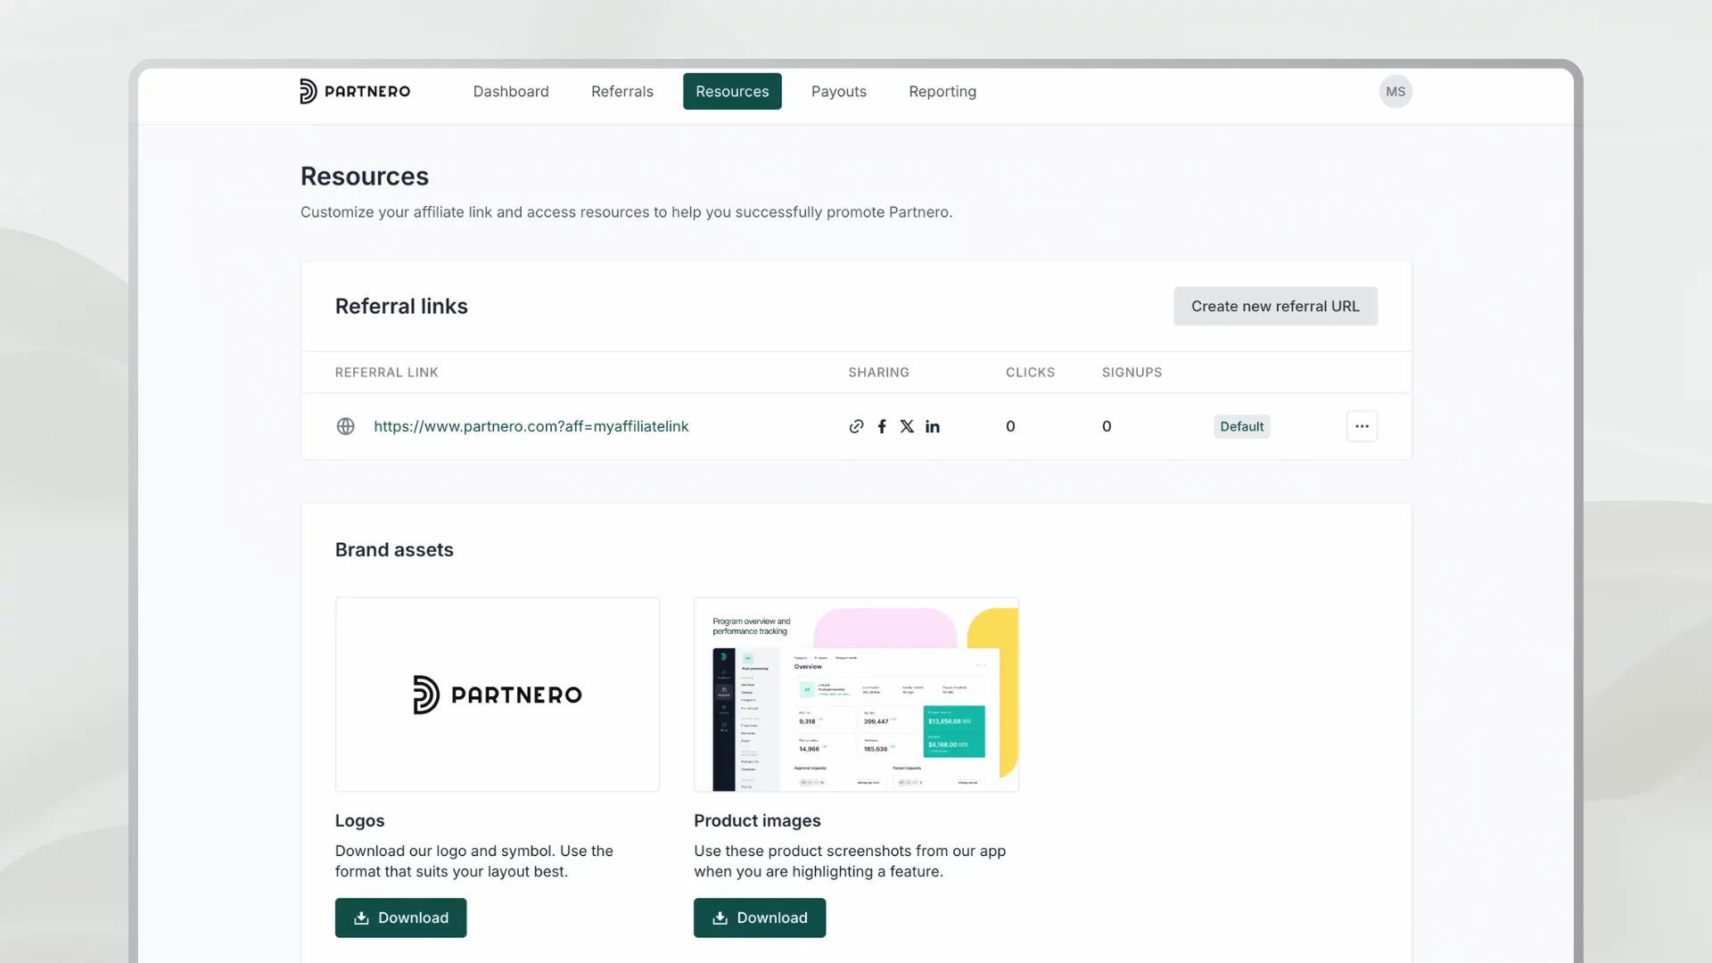Download the Logos brand assets
The height and width of the screenshot is (963, 1712).
[x=400, y=918]
